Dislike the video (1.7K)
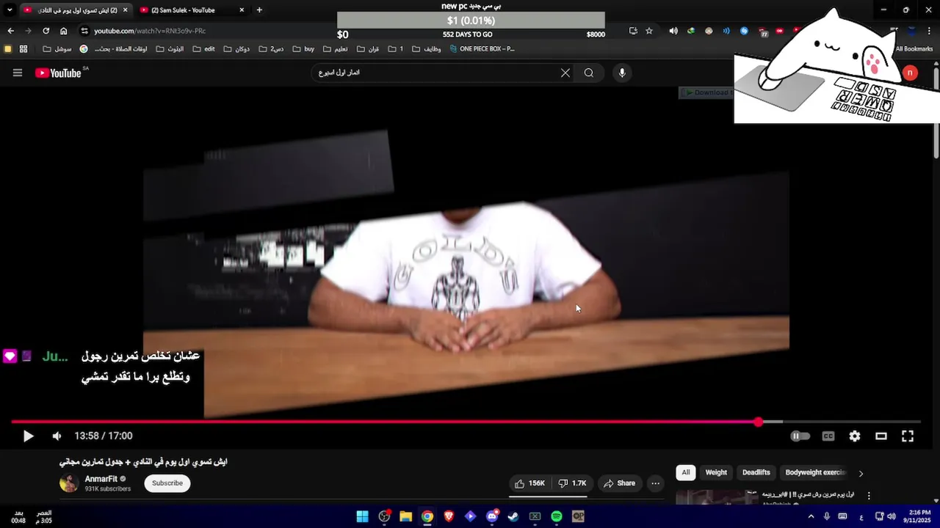This screenshot has width=940, height=528. click(572, 483)
